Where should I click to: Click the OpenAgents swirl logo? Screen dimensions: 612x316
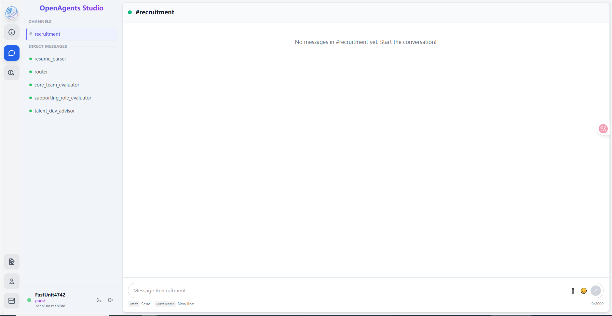12,13
